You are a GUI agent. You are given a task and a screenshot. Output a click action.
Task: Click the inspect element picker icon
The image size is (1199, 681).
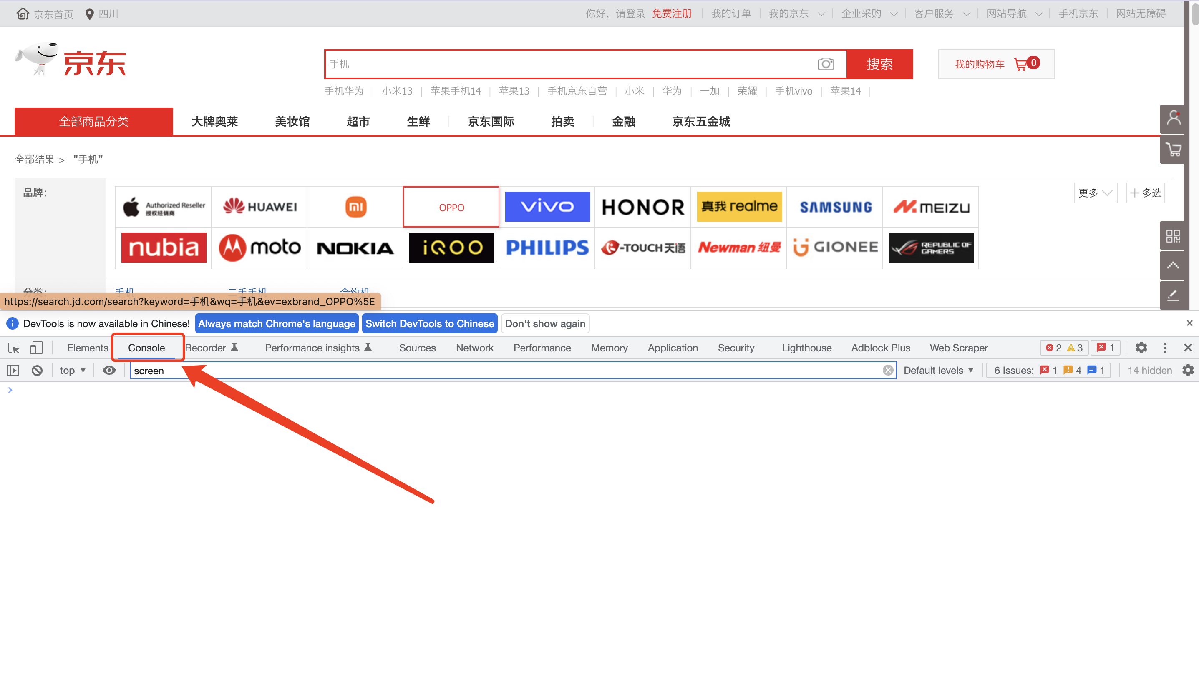(x=14, y=348)
